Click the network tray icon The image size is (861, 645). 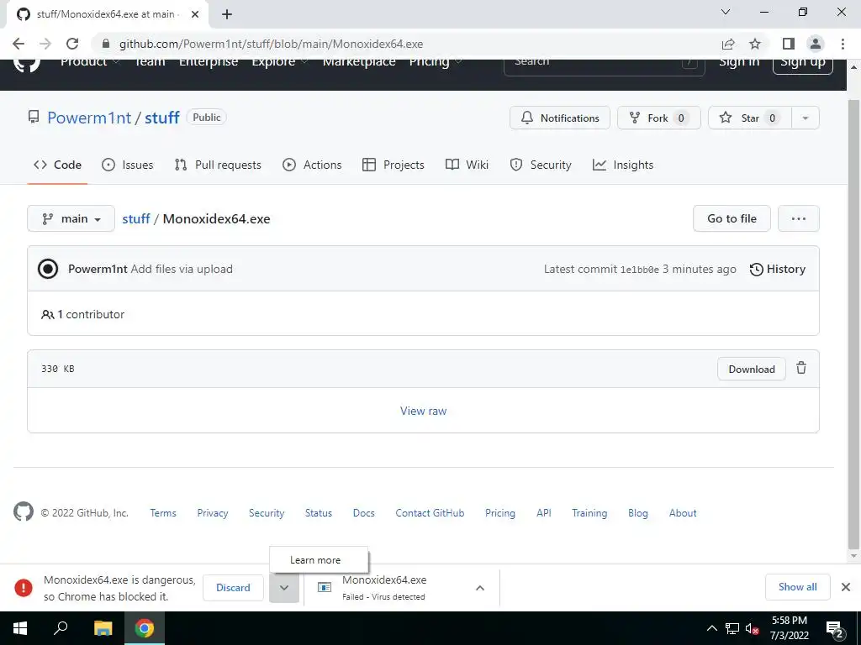732,628
